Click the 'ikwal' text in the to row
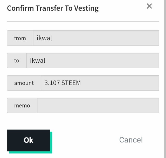This screenshot has height=158, width=166. pyautogui.click(x=38, y=61)
